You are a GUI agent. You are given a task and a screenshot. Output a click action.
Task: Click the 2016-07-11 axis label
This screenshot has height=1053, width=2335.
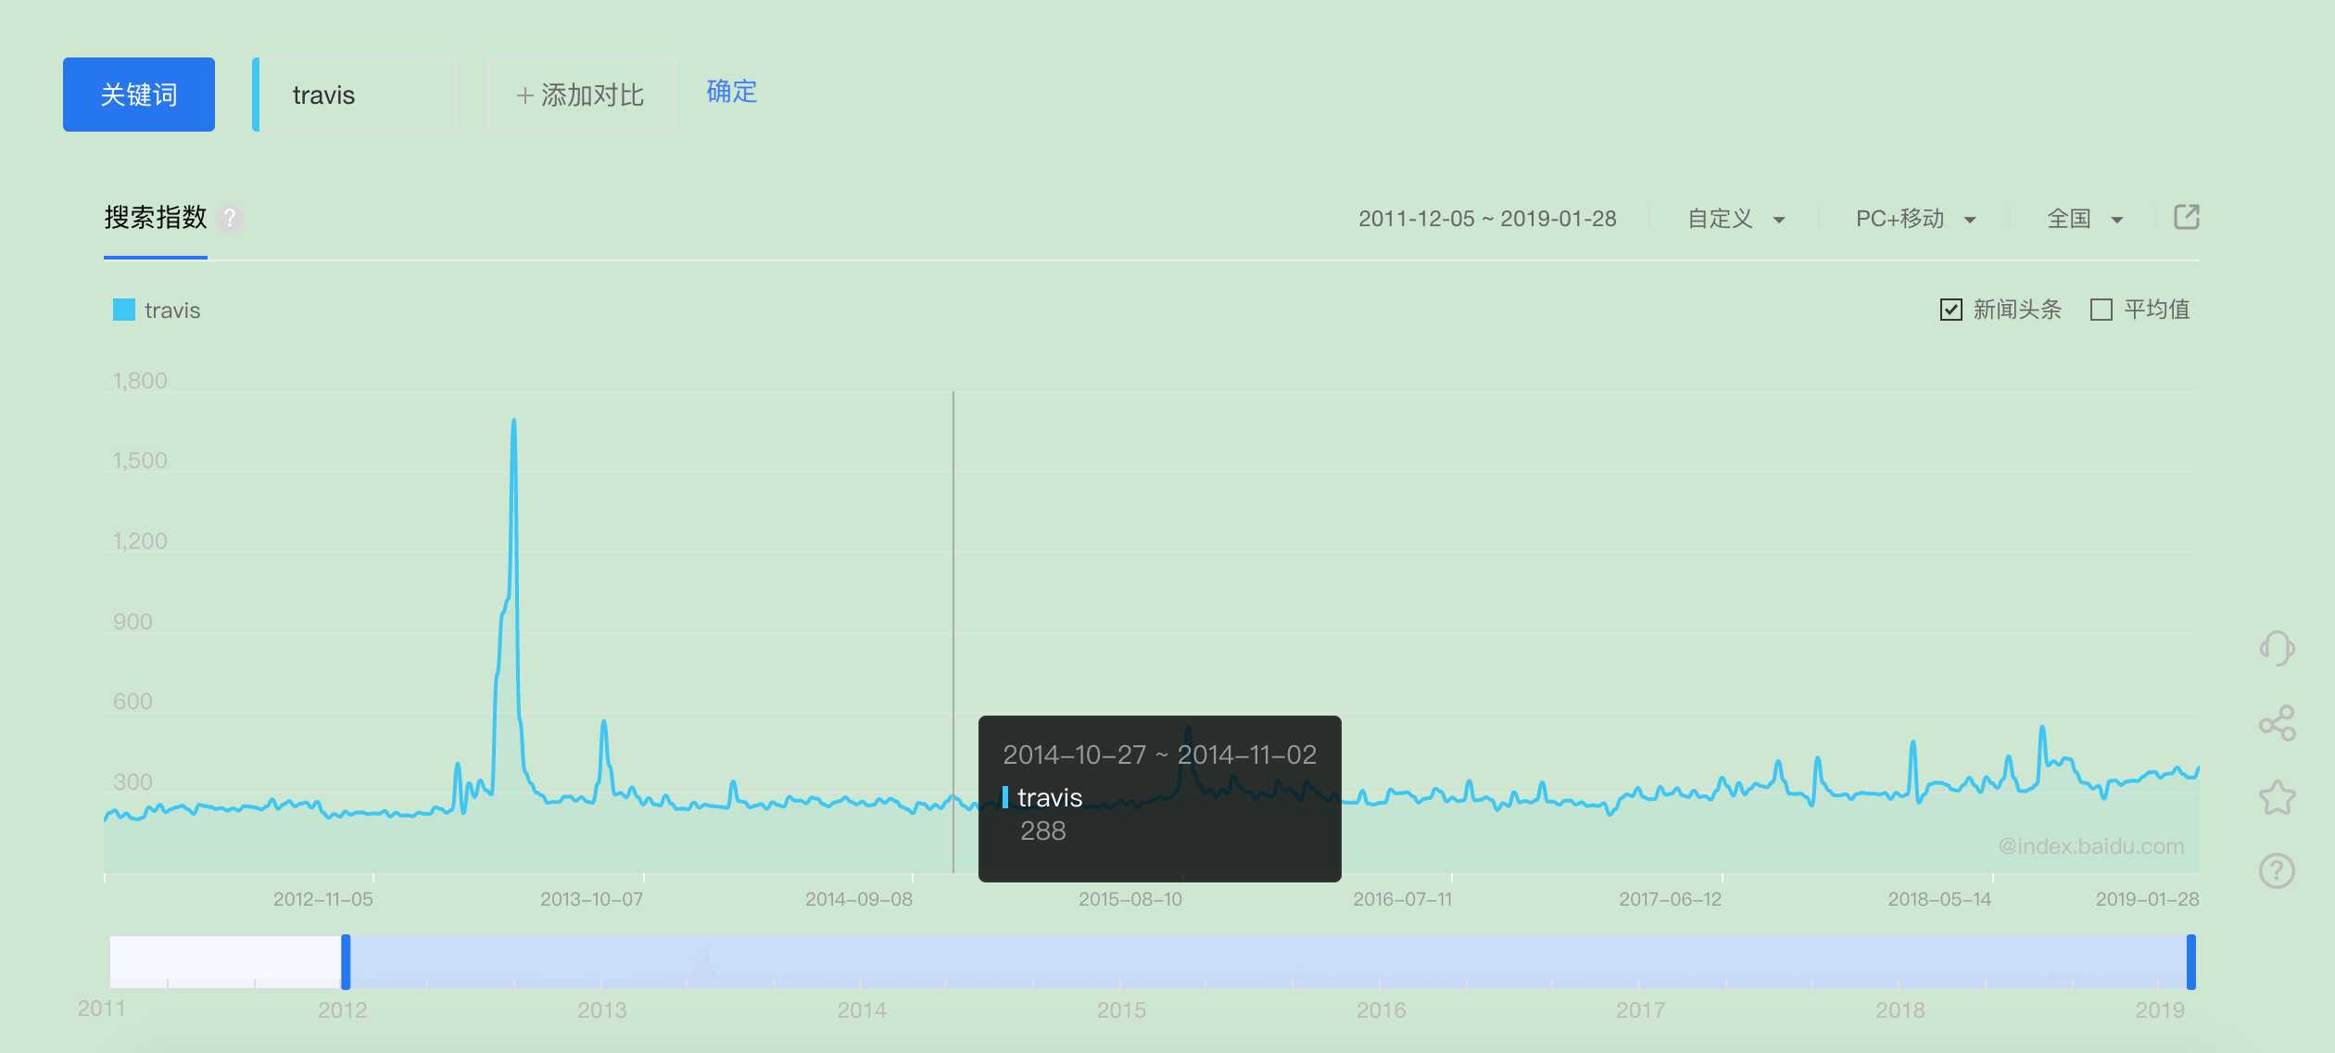tap(1403, 899)
